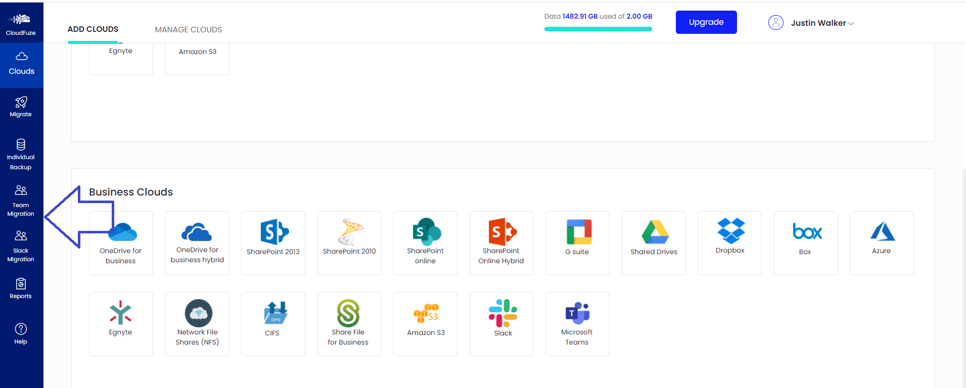966x388 pixels.
Task: Add Egnyte under Business Clouds
Action: pyautogui.click(x=121, y=324)
